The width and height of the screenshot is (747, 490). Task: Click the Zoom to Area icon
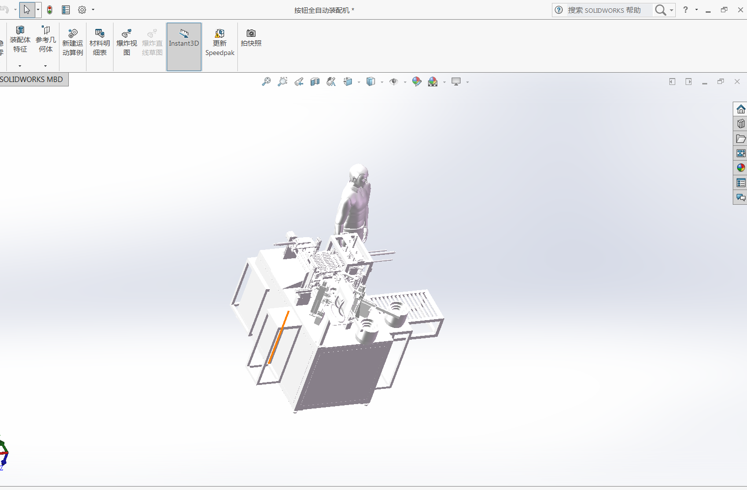283,82
